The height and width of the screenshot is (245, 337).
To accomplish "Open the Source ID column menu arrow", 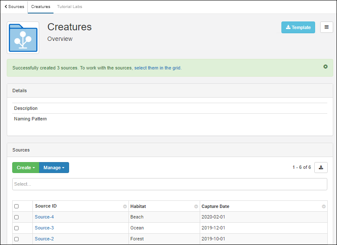I will coord(125,207).
